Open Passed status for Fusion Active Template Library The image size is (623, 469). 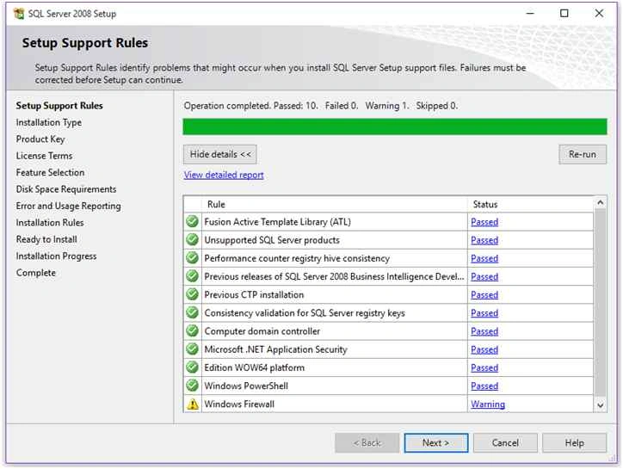click(x=484, y=222)
